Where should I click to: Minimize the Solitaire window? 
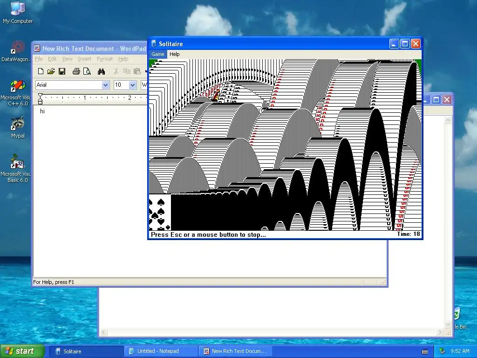pyautogui.click(x=394, y=44)
